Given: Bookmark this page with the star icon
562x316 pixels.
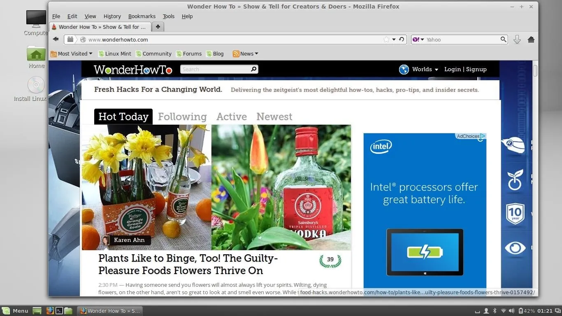Looking at the screenshot, I should pyautogui.click(x=386, y=39).
